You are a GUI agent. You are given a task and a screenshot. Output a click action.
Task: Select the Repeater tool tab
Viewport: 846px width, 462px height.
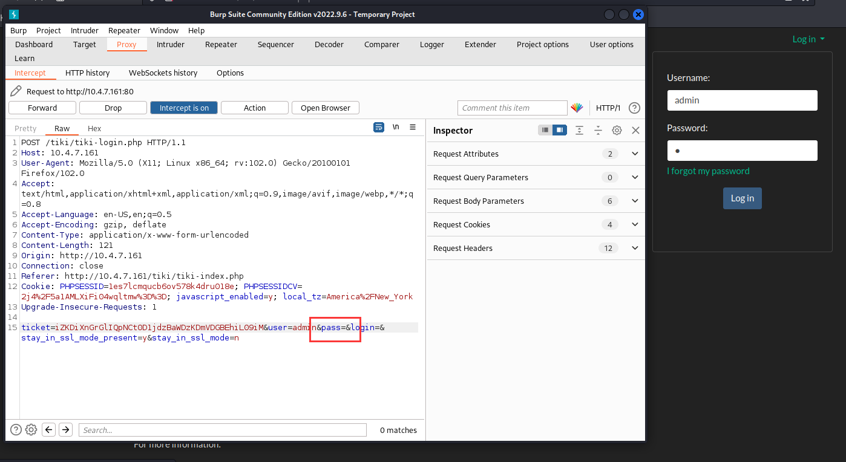[x=221, y=44]
